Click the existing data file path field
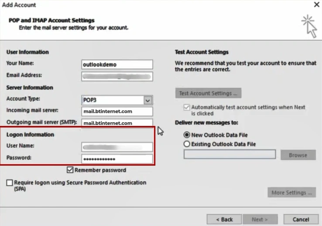This screenshot has height=226, width=322. tap(230, 154)
